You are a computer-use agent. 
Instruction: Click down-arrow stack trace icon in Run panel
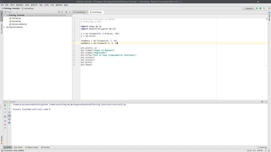(x=9, y=109)
